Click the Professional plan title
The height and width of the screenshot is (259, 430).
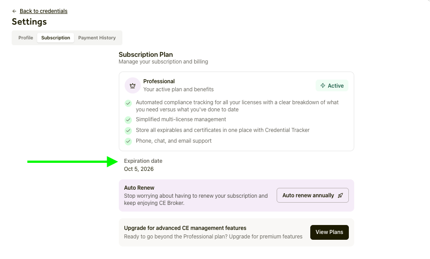point(159,81)
